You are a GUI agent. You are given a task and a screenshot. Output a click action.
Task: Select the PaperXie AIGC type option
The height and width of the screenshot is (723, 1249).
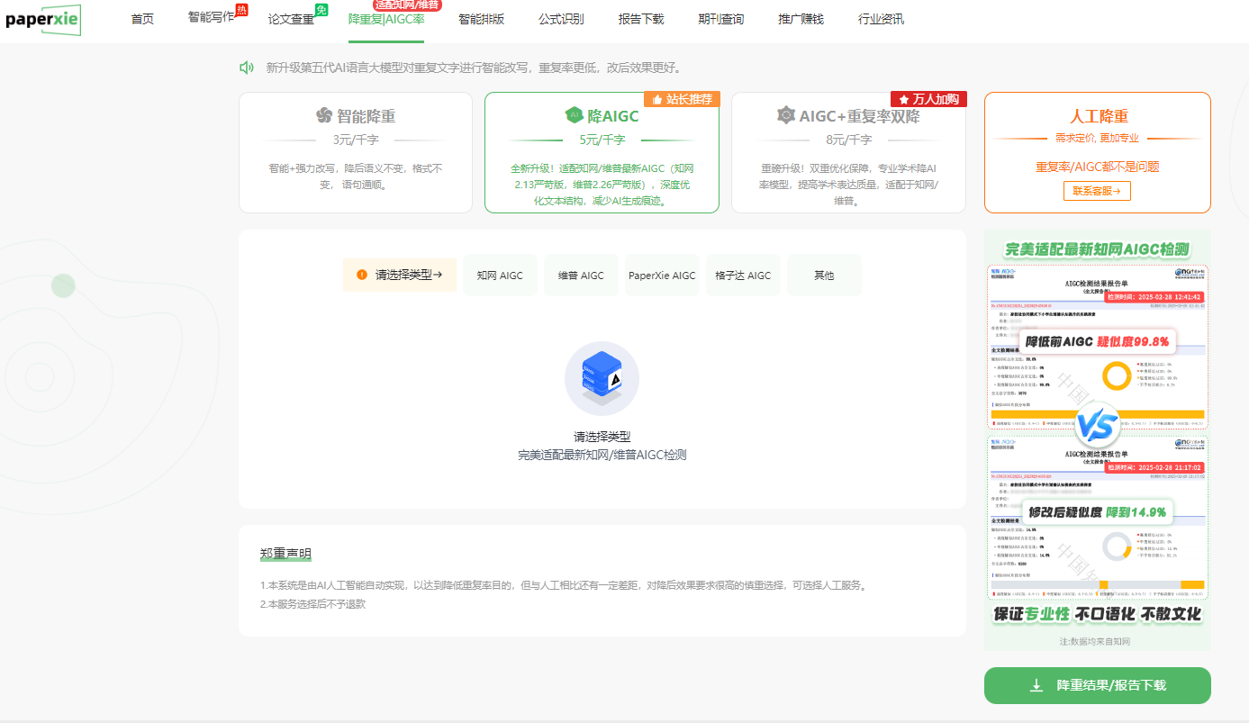[662, 276]
